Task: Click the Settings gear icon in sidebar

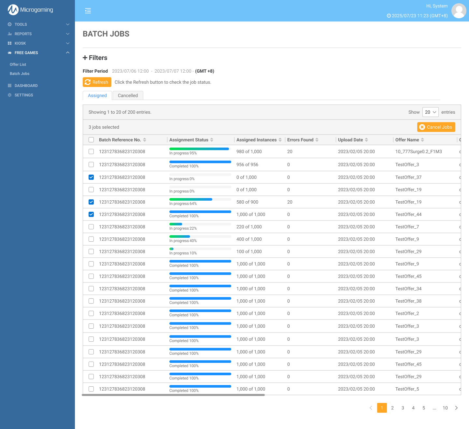Action: (x=9, y=95)
